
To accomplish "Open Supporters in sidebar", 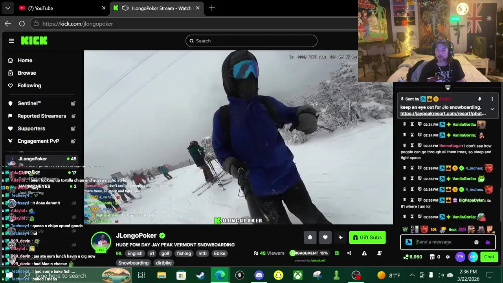I will click(41, 129).
